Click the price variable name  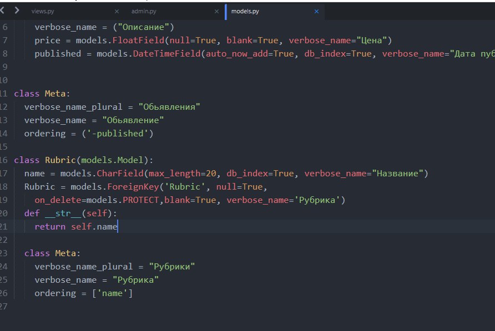click(x=47, y=40)
